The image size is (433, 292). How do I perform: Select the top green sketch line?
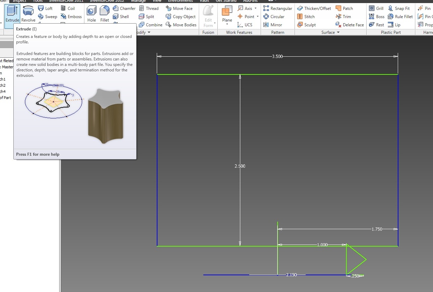[x=277, y=74]
